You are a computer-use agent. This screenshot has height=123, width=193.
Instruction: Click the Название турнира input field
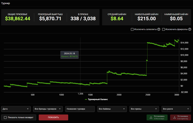[x=80, y=109]
